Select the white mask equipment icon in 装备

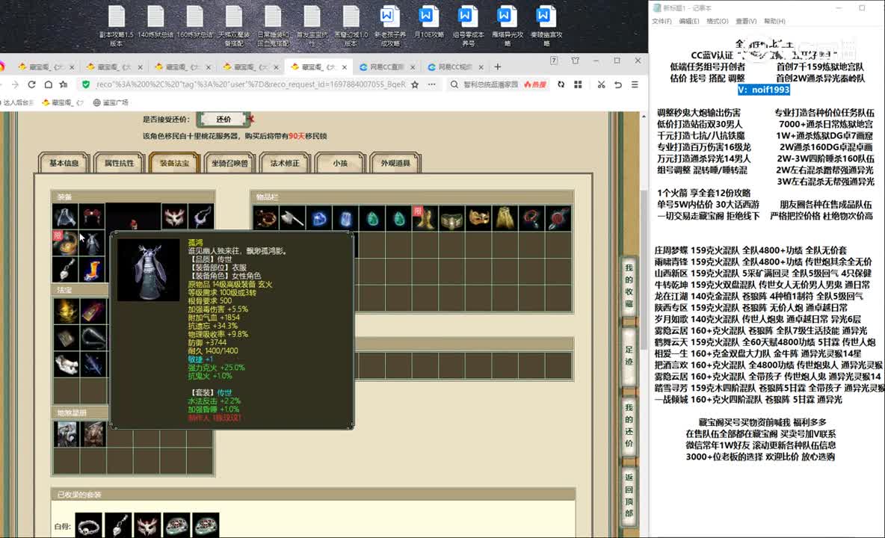(x=174, y=217)
